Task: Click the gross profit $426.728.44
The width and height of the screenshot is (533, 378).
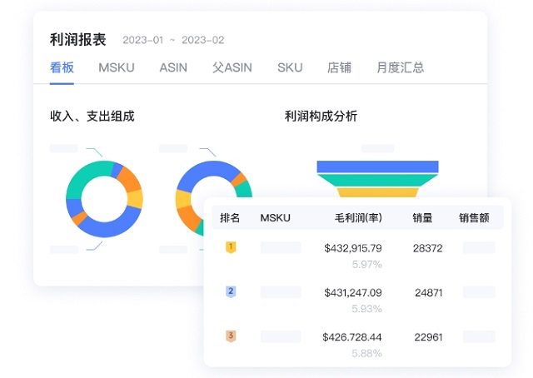Action: click(352, 337)
